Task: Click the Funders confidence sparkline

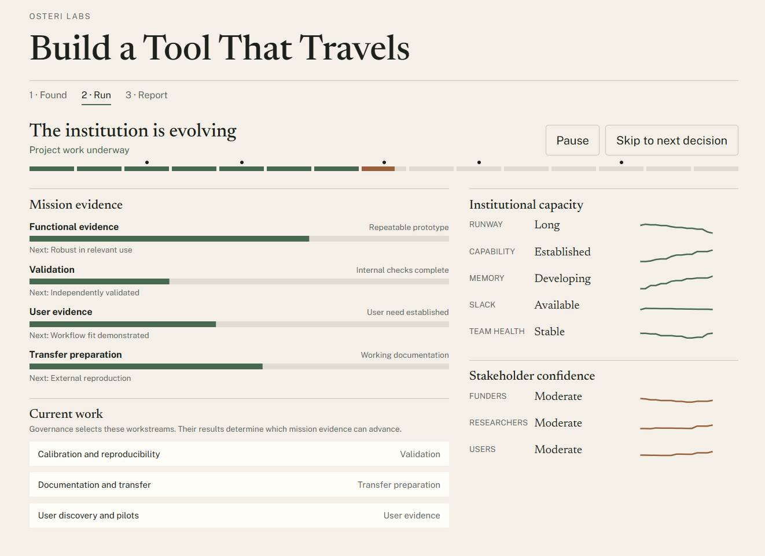Action: [x=676, y=400]
